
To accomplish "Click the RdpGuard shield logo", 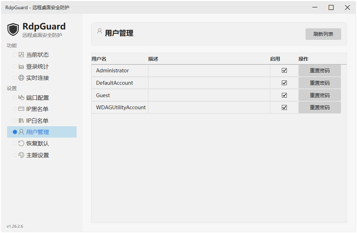I will tap(13, 29).
